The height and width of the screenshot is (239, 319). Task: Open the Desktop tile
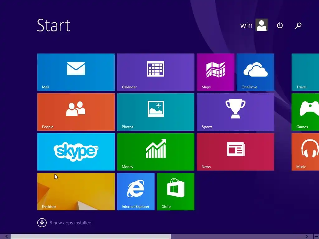click(x=76, y=192)
